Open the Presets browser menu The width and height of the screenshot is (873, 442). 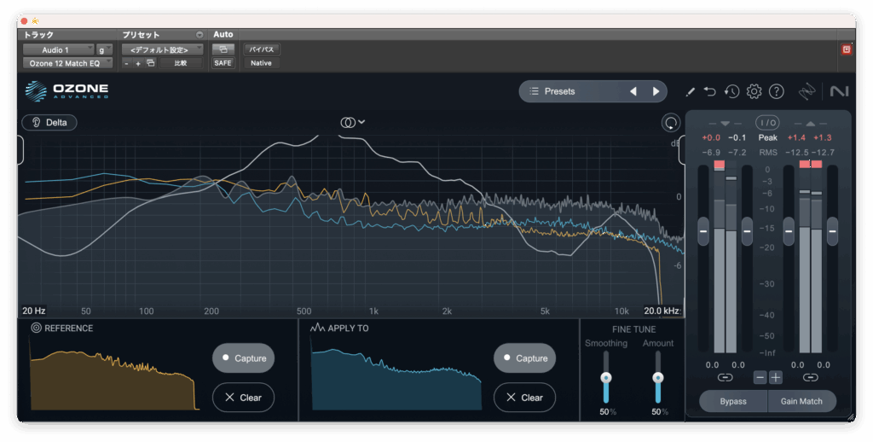point(571,91)
